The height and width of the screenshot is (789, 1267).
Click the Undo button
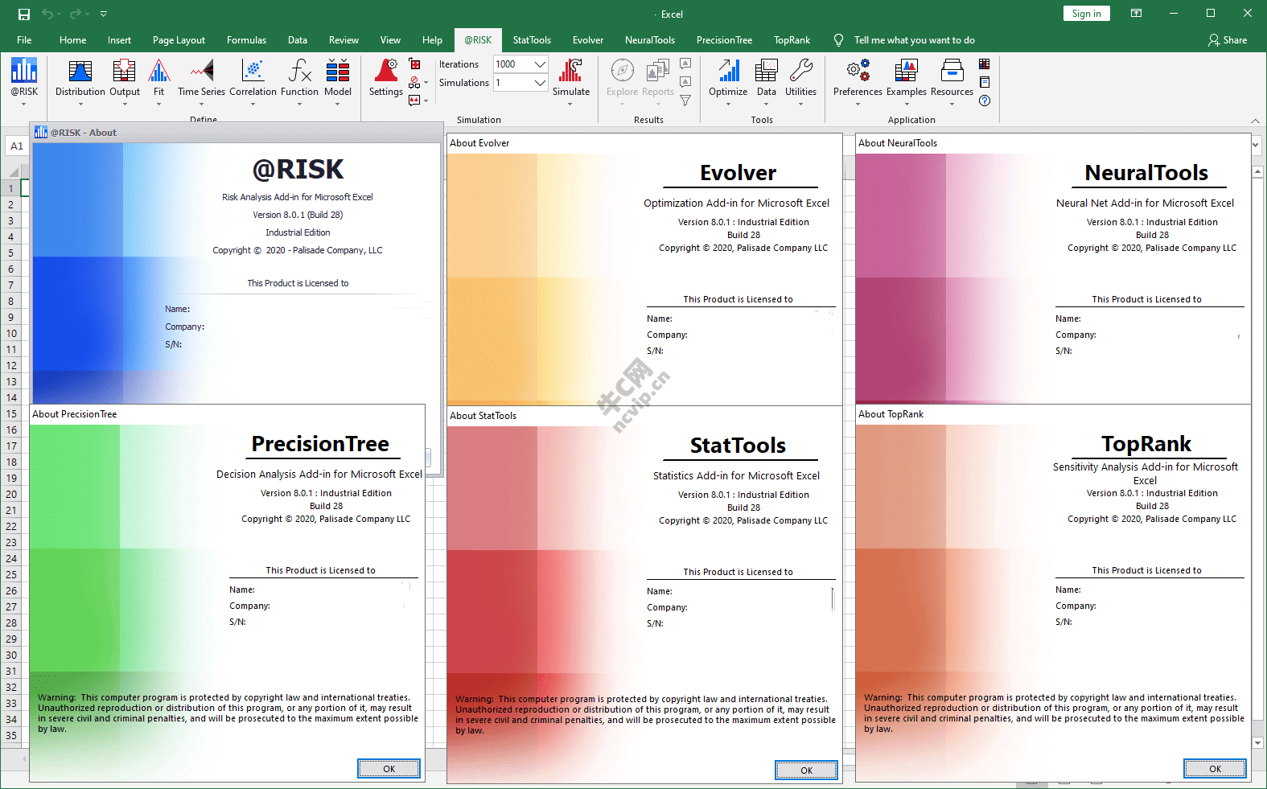[47, 14]
